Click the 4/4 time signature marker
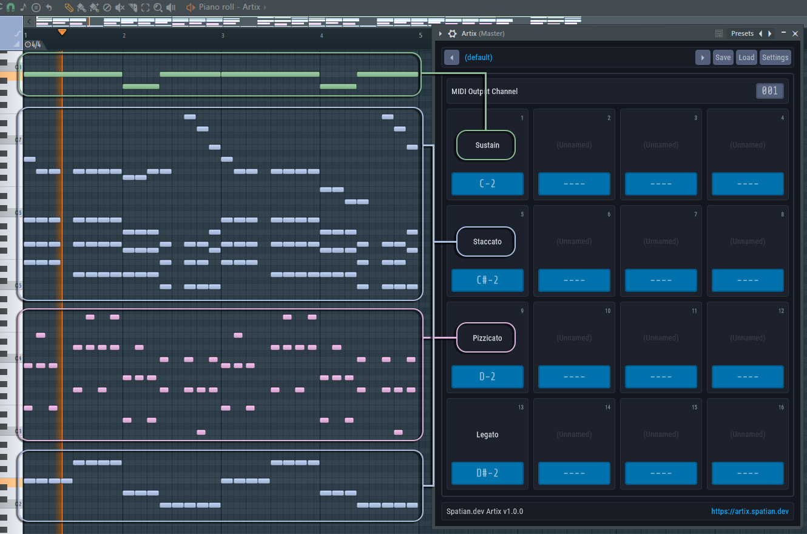This screenshot has height=534, width=807. 33,44
